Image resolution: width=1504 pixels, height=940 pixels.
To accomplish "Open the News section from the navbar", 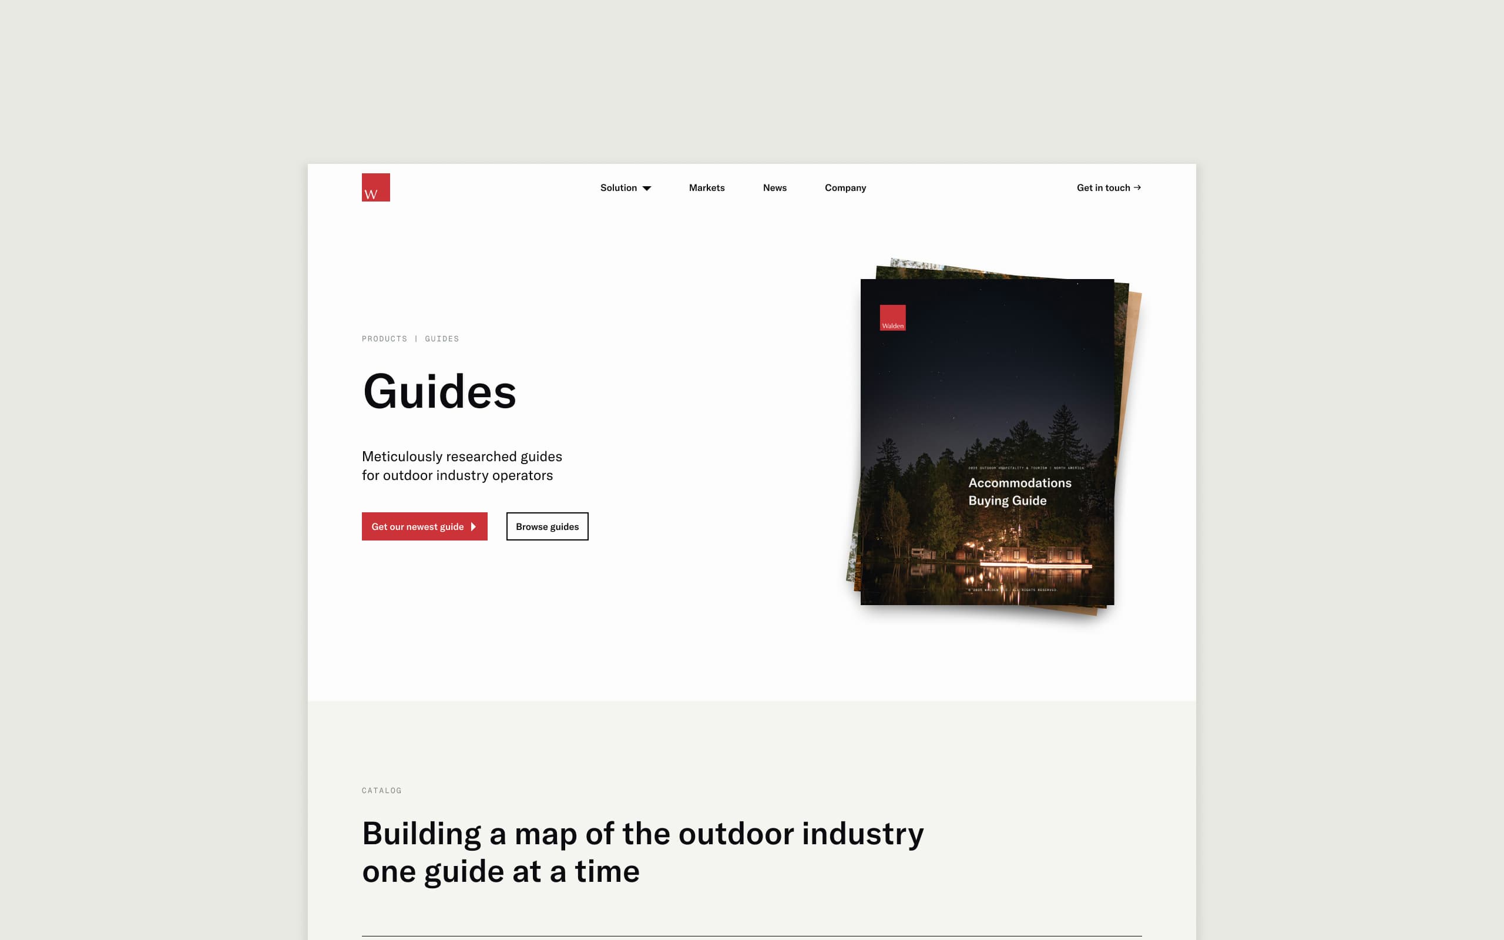I will tap(774, 187).
